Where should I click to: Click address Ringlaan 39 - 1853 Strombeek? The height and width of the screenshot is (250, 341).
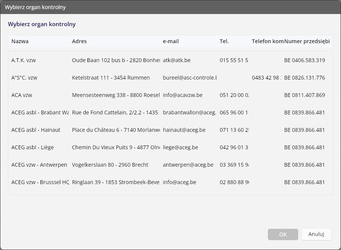116,182
